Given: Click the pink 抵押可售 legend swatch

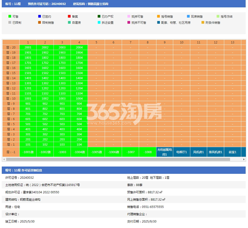Looking at the screenshot, I should click(x=129, y=16).
